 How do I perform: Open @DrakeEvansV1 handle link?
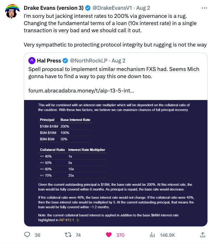pos(112,8)
